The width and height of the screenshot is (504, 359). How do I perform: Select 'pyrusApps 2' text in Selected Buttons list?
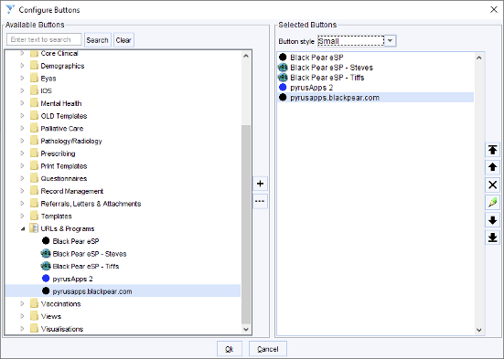click(x=311, y=88)
